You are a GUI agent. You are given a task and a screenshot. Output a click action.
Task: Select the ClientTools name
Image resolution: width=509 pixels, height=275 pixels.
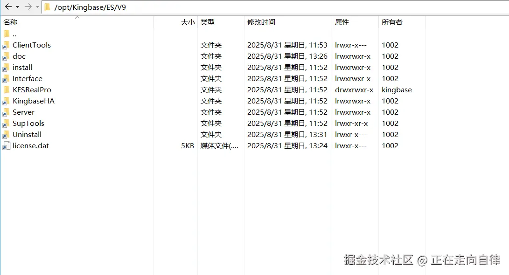[x=32, y=45]
